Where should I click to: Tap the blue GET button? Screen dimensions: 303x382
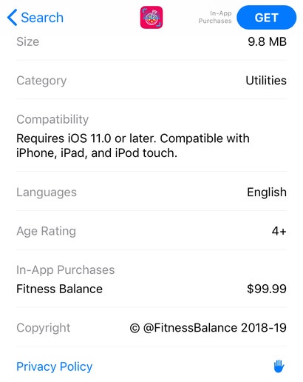coord(267,18)
